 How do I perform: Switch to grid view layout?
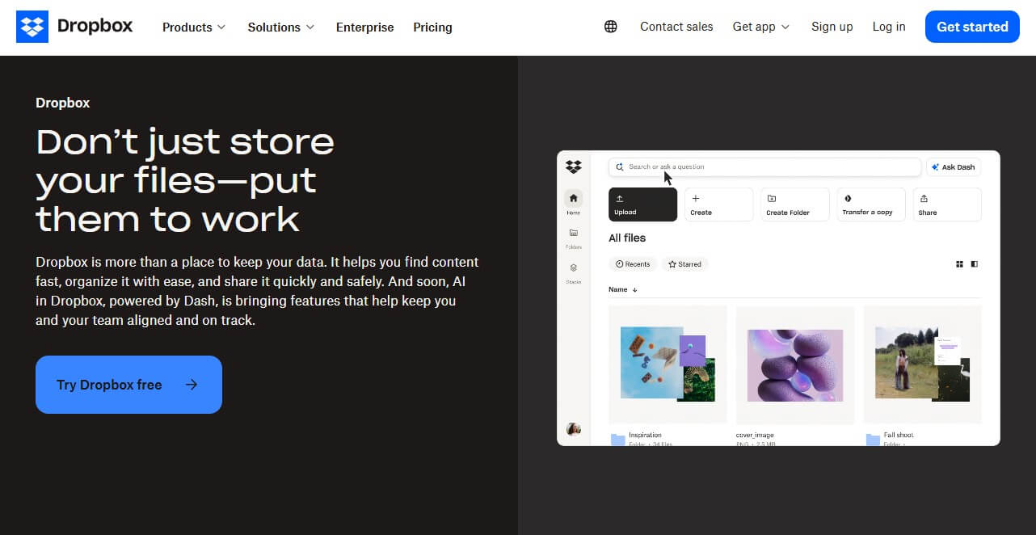(958, 263)
